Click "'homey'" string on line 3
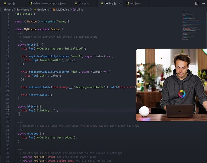Image resolution: width=207 pixels, height=163 pixels. click(62, 22)
